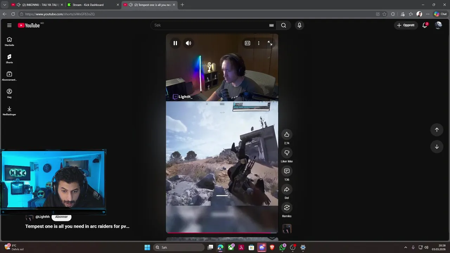The height and width of the screenshot is (253, 450).
Task: Pause the Shorts video
Action: point(175,43)
